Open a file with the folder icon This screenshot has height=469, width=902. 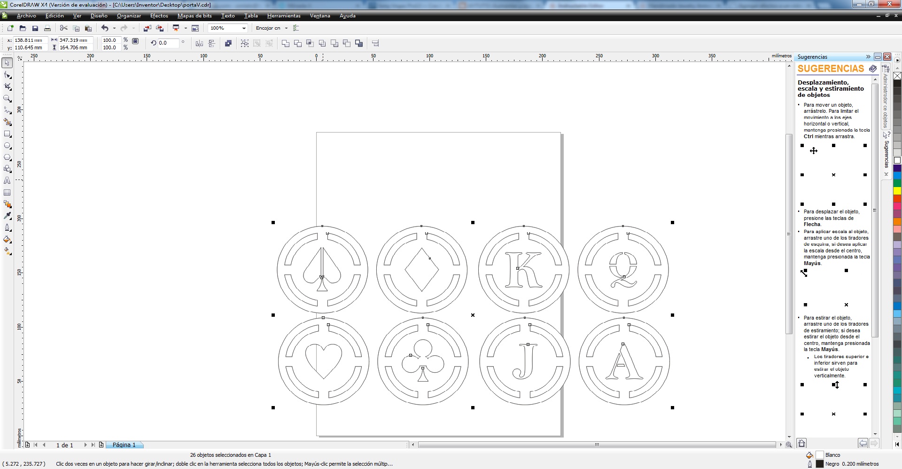pos(23,28)
